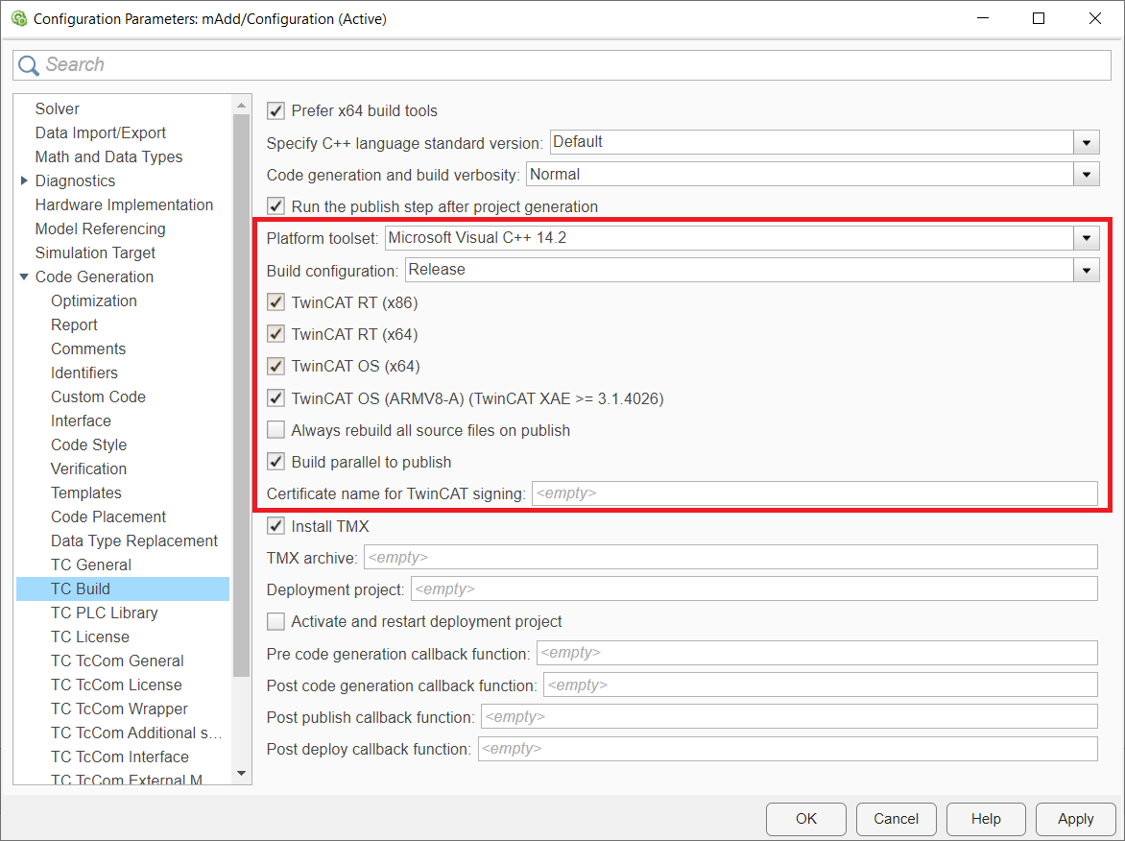Focus the Search parameters field
Image resolution: width=1125 pixels, height=841 pixels.
pyautogui.click(x=562, y=65)
